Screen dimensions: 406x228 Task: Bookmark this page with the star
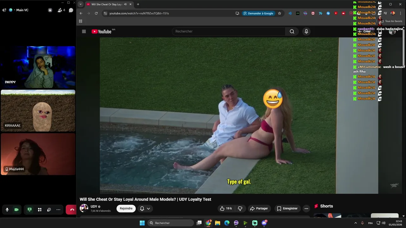(x=279, y=13)
